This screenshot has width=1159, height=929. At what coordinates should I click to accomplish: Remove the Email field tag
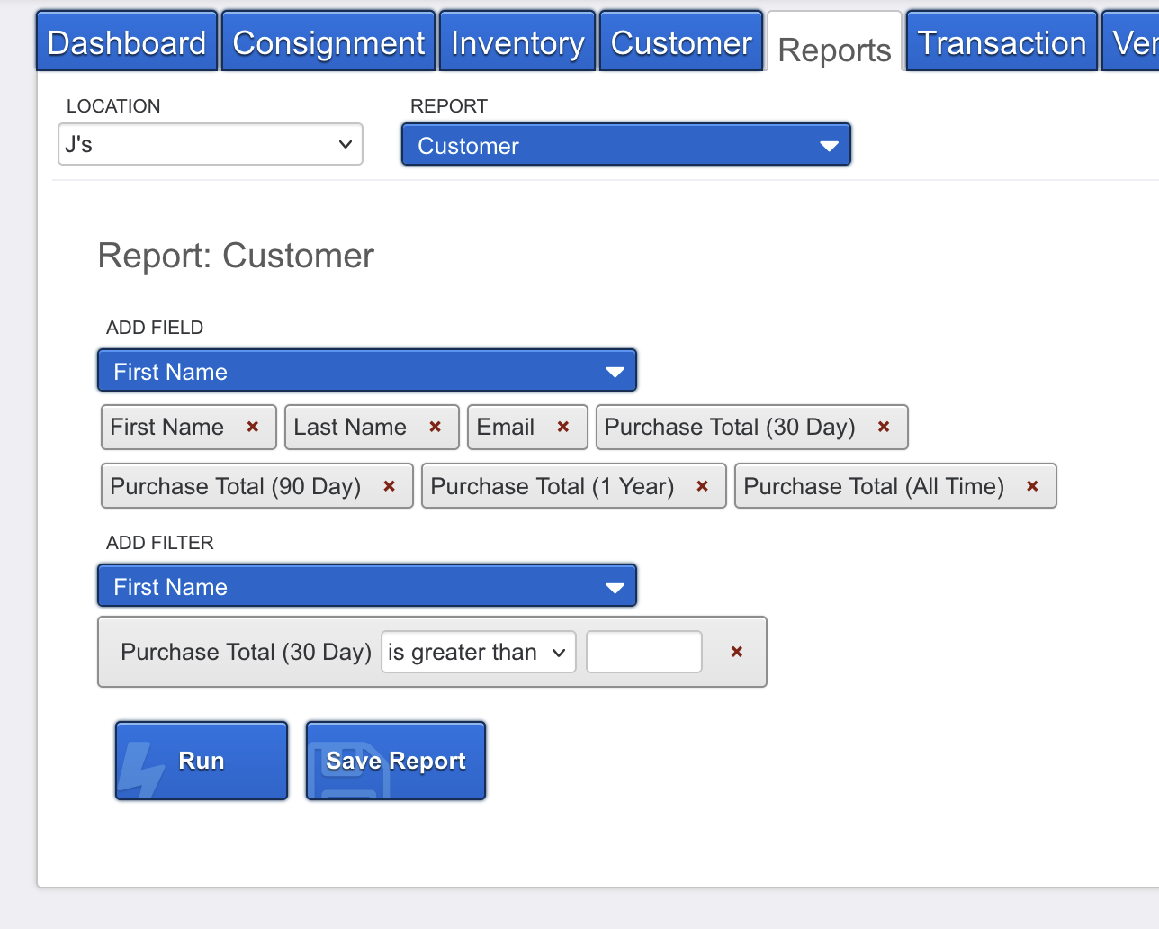pyautogui.click(x=563, y=427)
